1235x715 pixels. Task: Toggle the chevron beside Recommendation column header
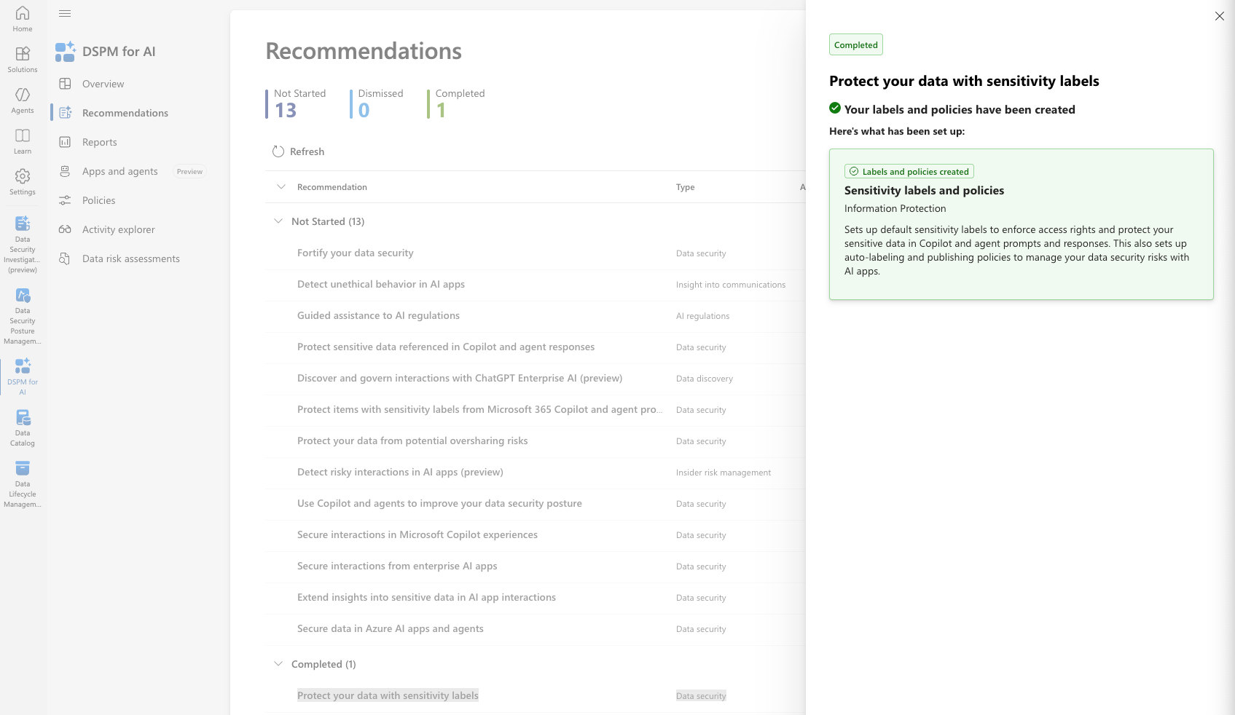coord(281,187)
